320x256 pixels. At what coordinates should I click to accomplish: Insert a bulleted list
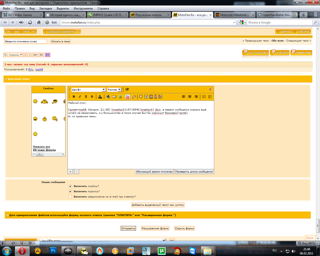click(210, 97)
